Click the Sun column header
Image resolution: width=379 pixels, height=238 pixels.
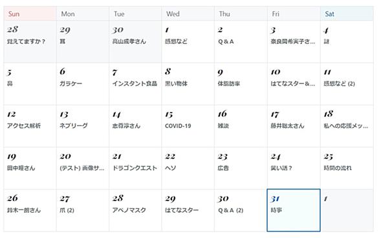[x=30, y=14]
